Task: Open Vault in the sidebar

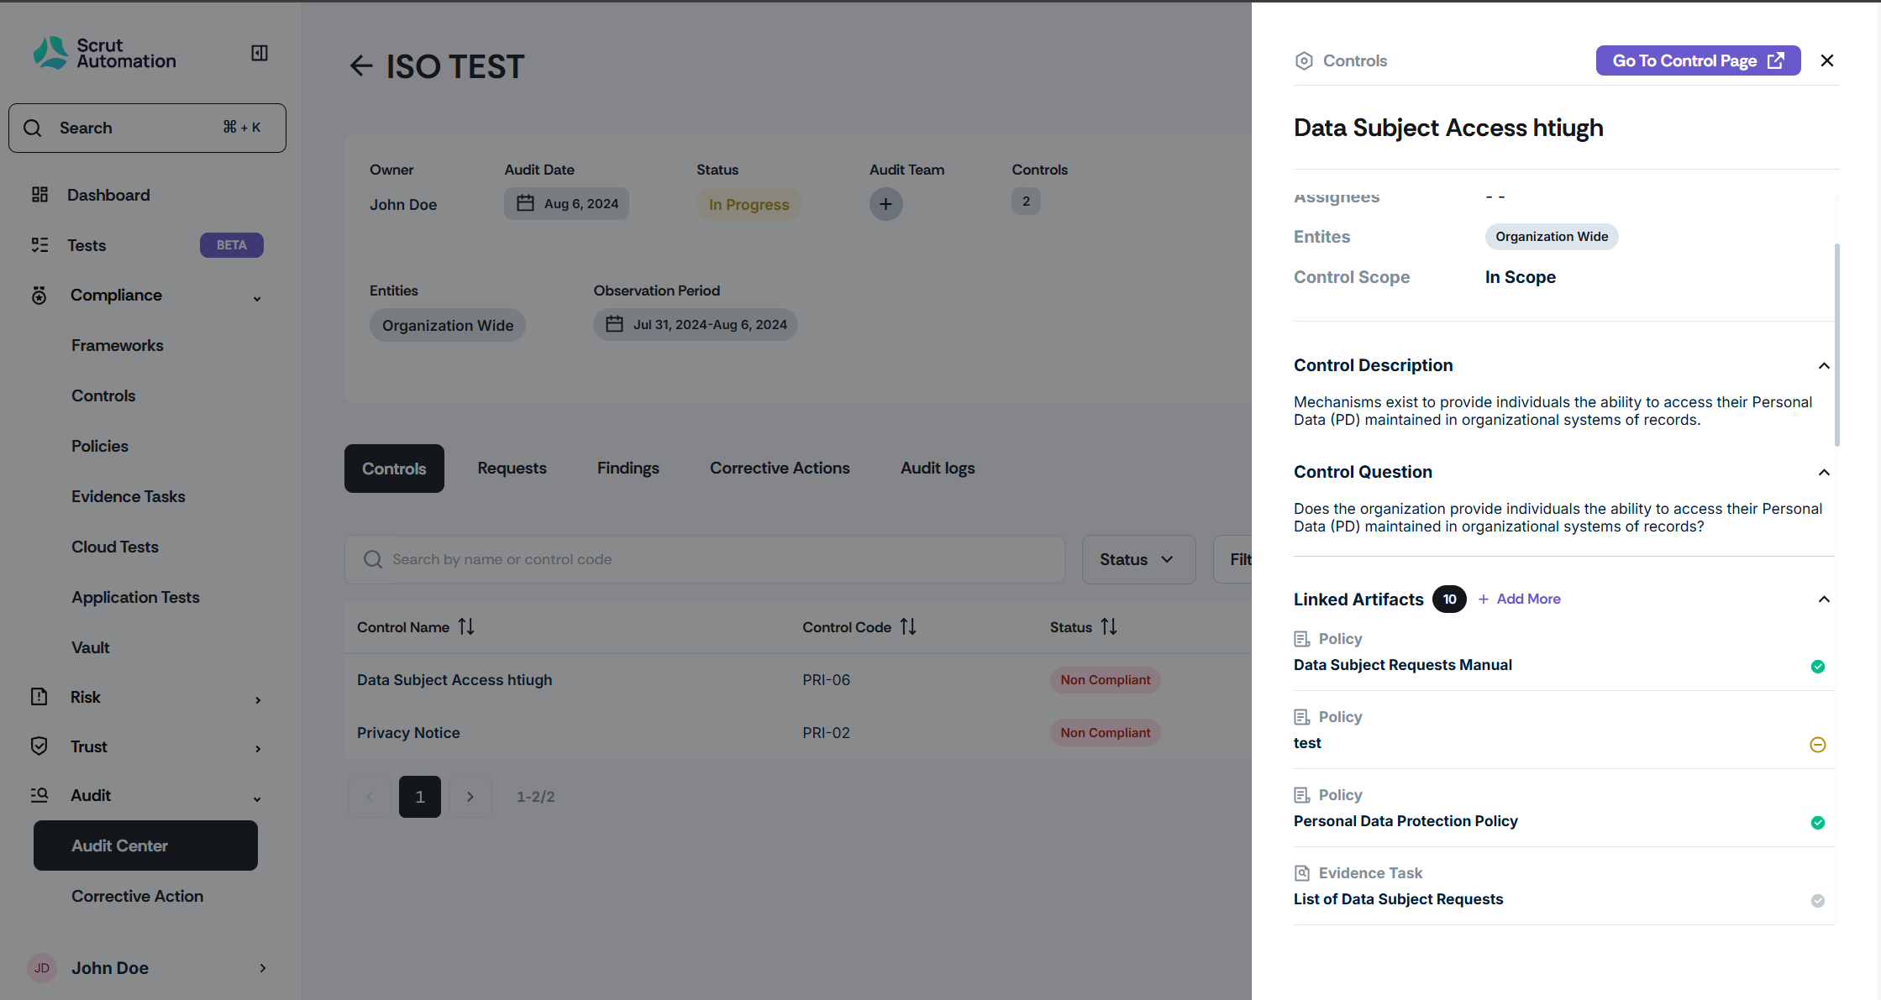Action: (91, 647)
